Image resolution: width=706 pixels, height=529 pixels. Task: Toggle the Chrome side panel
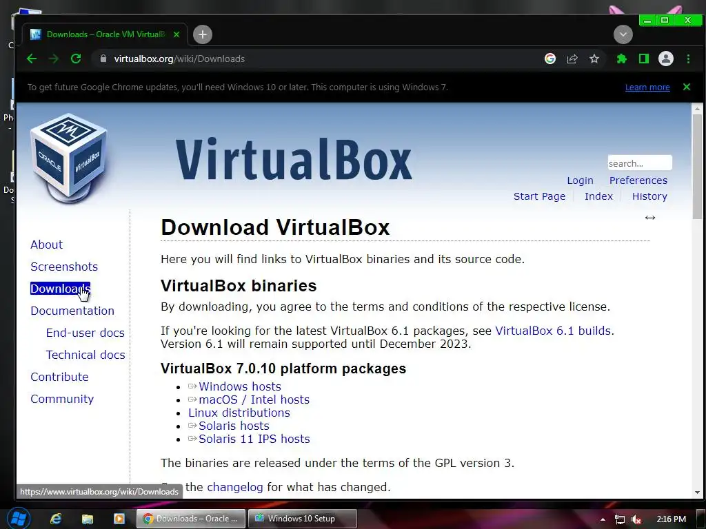[x=644, y=59]
